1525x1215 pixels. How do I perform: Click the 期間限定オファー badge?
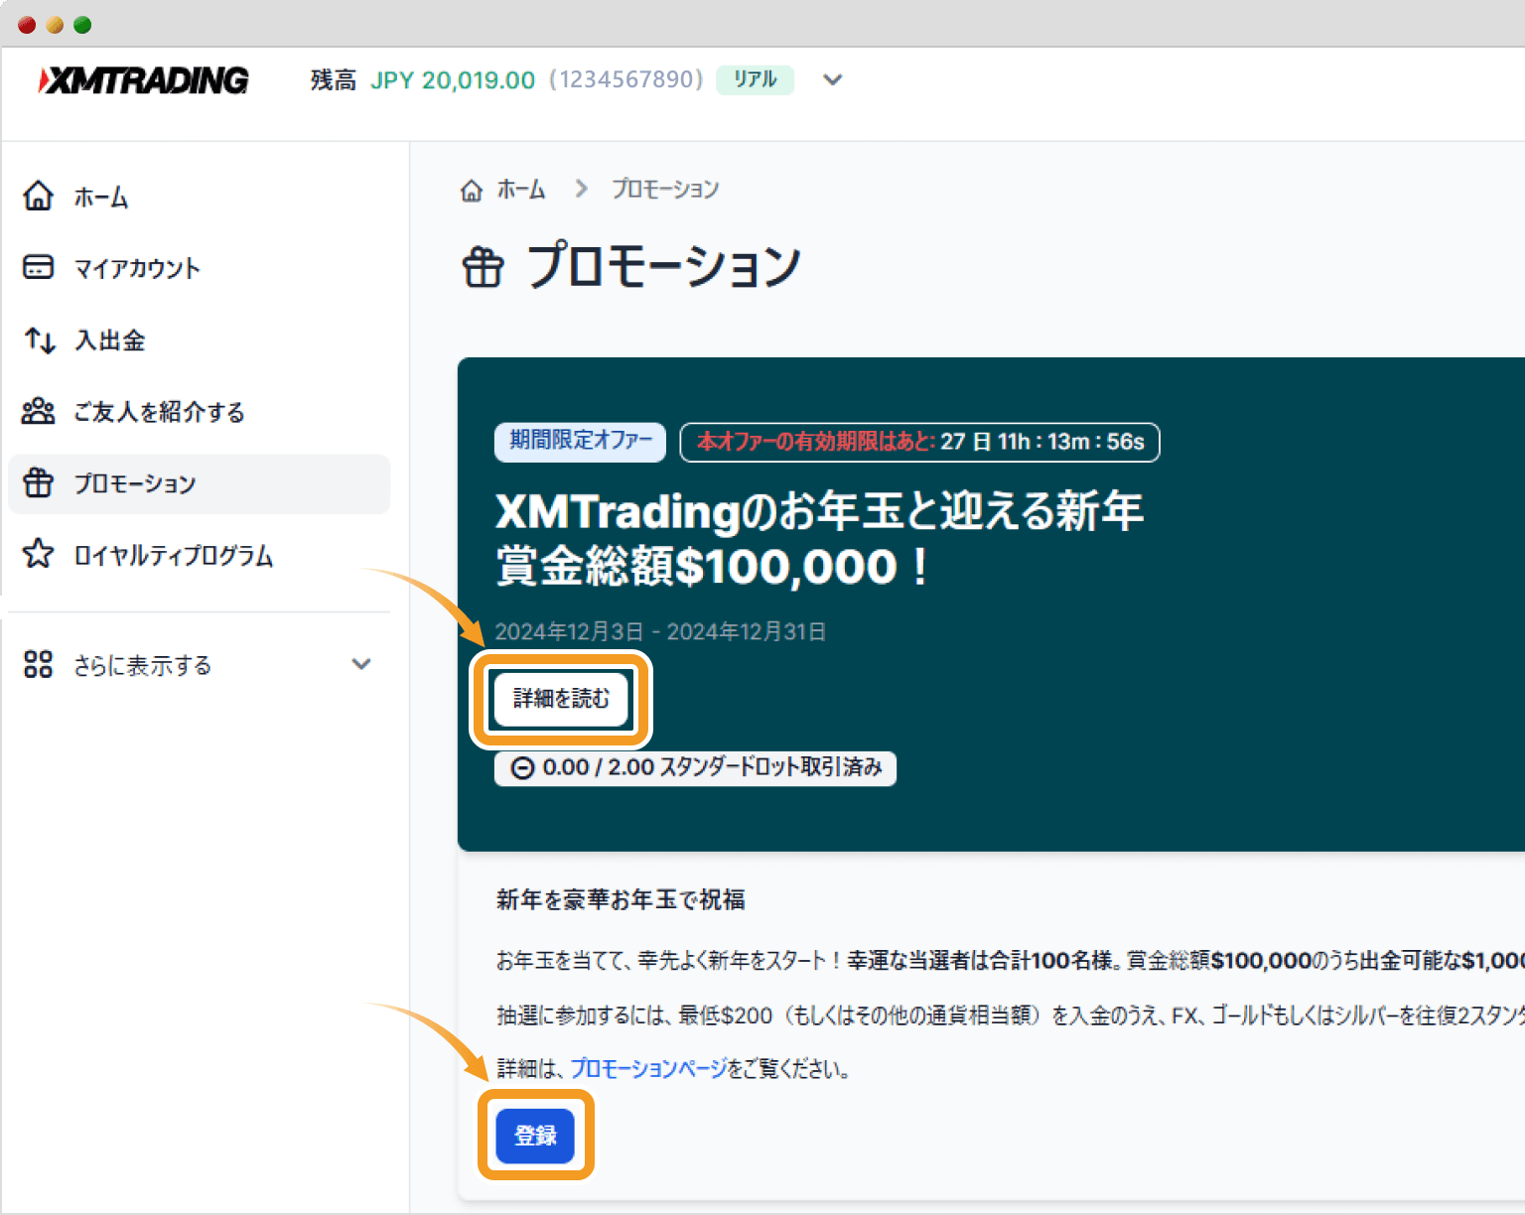(x=580, y=441)
